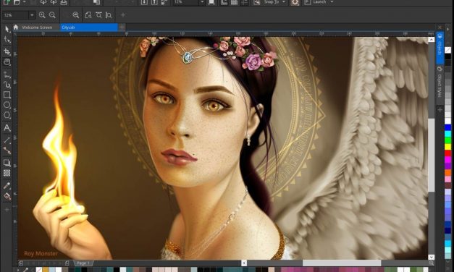Switch to the Welcome Screen tab
Image resolution: width=454 pixels, height=272 pixels.
coord(37,27)
